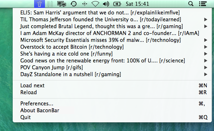Screen dimensions: 214x131
Task: Click the BaconBar Reddit alien menu bar icon
Action: click(40, 4)
